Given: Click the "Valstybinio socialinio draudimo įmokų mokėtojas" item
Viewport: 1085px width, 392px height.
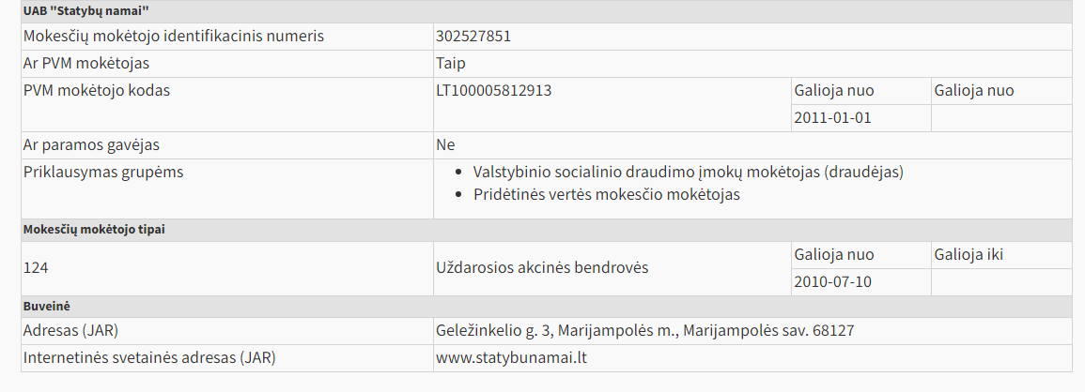Looking at the screenshot, I should click(688, 173).
